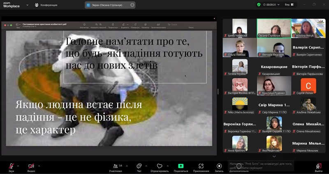Screen dimensions: 329x174
Task: Click the Поиск search field in PDF viewer
Action: 191,25
